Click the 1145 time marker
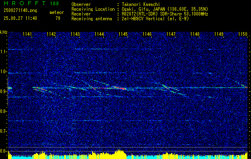The width and height of the screenshot is (251, 159). [x=123, y=34]
